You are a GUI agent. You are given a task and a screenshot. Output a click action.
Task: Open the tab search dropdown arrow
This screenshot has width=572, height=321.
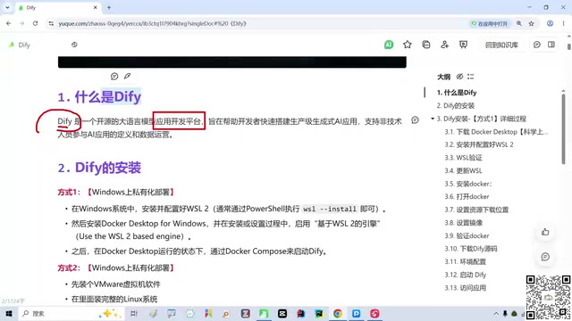(7, 7)
